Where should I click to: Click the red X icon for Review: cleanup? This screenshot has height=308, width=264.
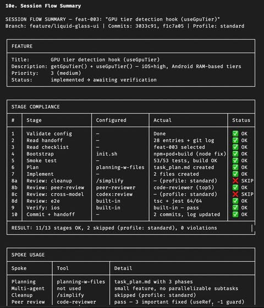(235, 181)
